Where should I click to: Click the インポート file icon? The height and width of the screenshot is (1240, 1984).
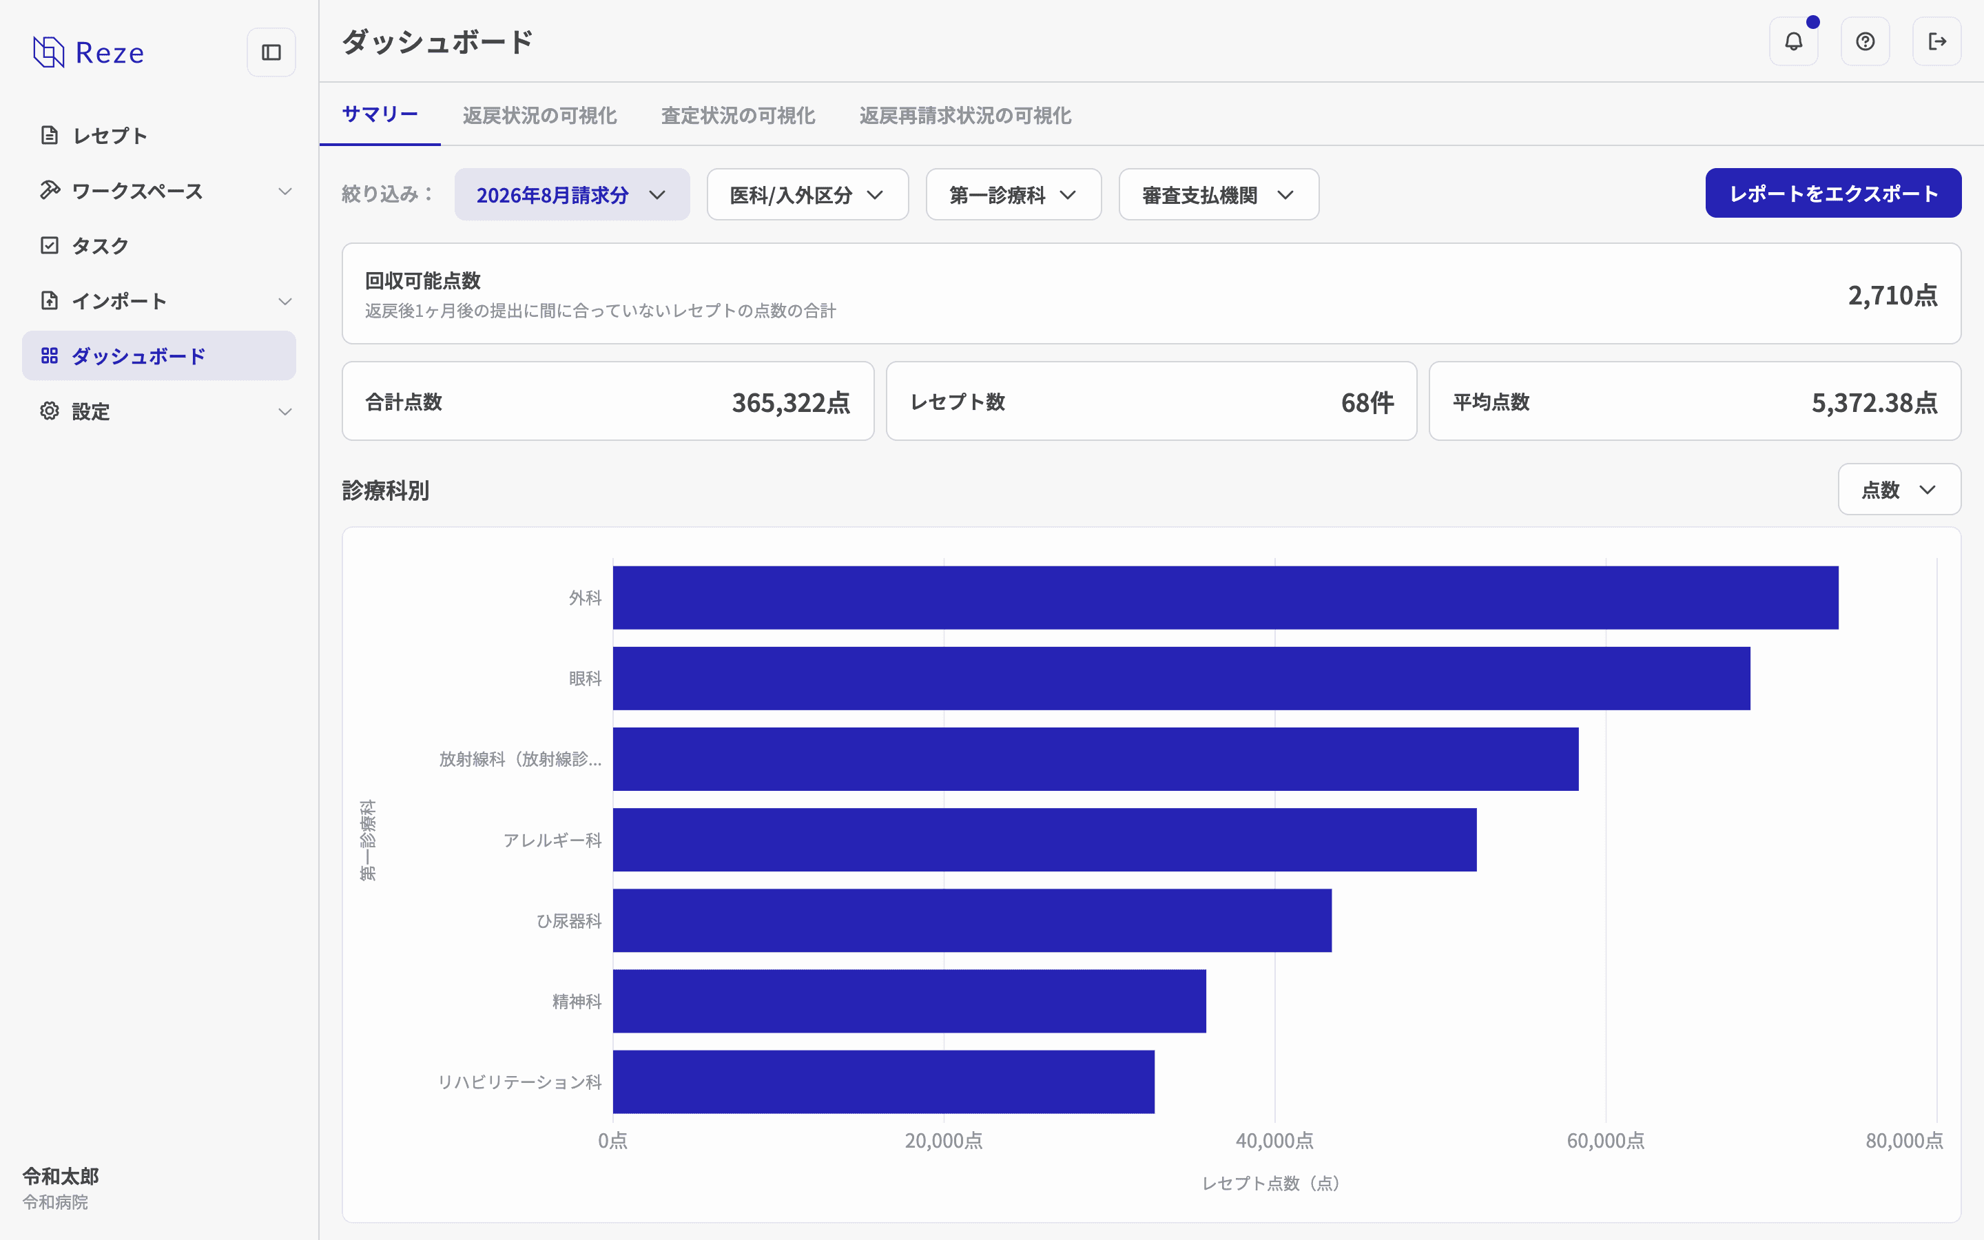[49, 300]
